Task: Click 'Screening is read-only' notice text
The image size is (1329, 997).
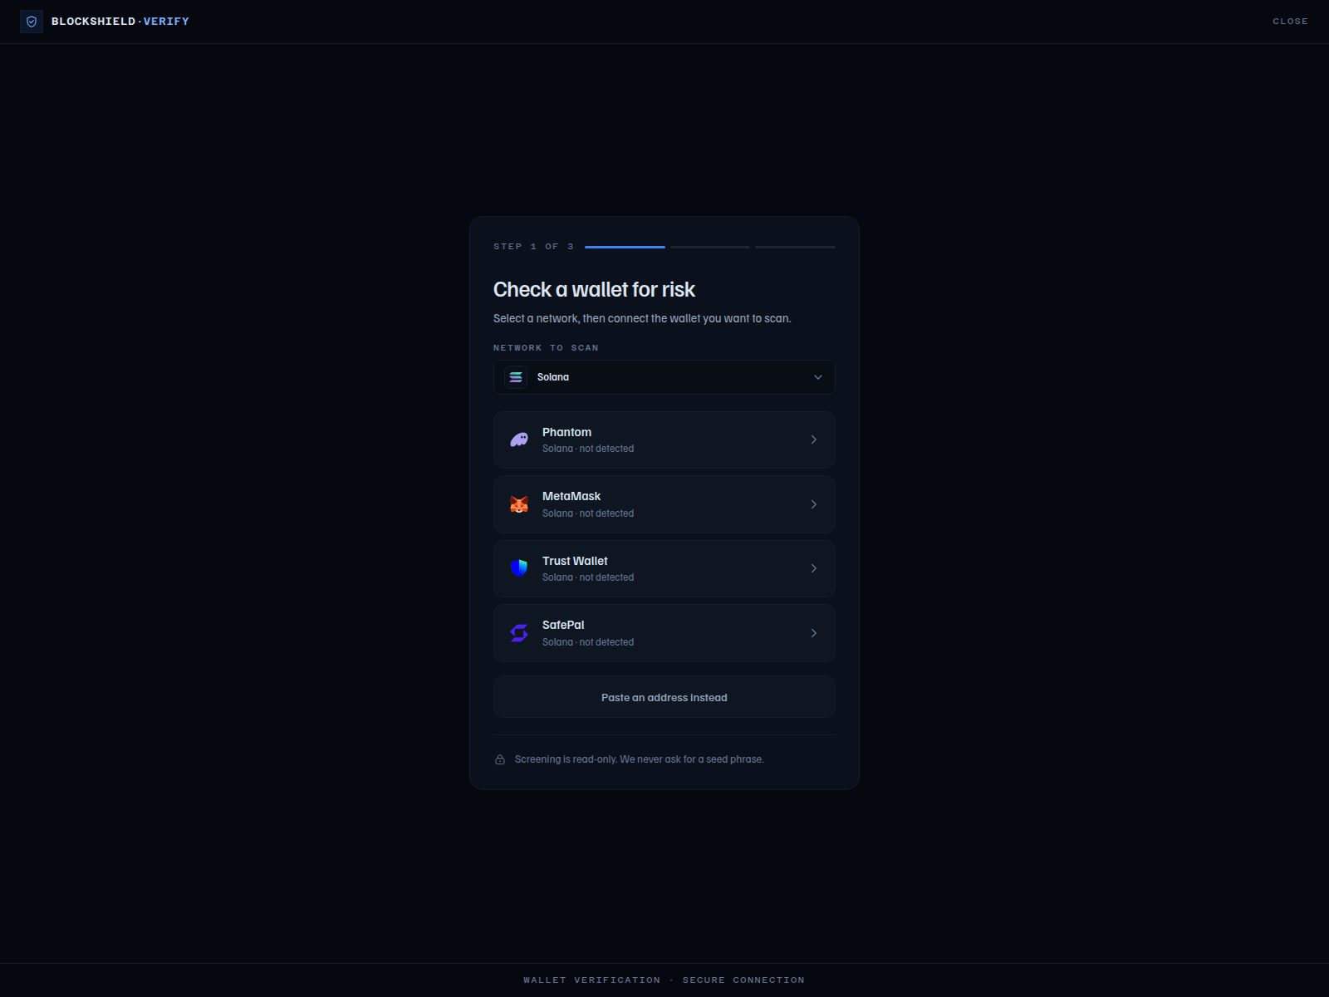Action: tap(639, 759)
